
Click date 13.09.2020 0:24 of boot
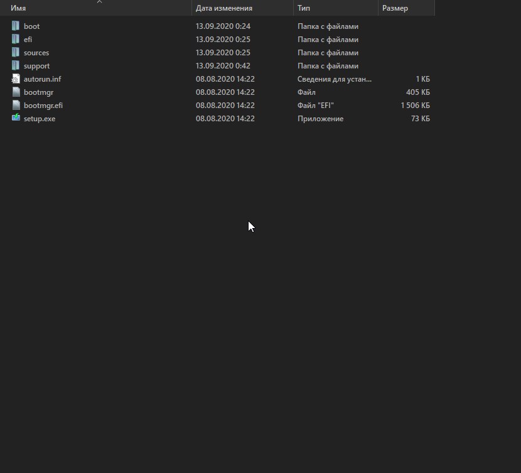pos(223,26)
